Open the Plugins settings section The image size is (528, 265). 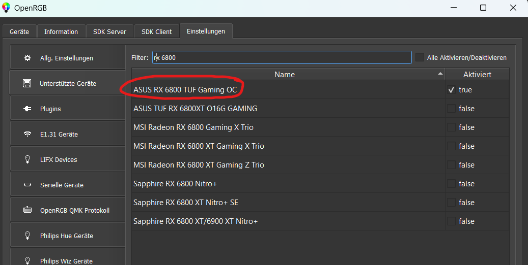[x=68, y=109]
